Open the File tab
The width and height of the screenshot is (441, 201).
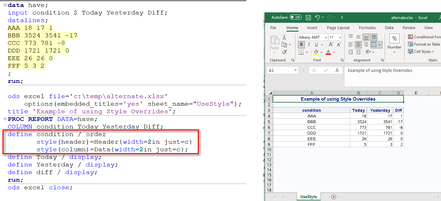coord(273,28)
